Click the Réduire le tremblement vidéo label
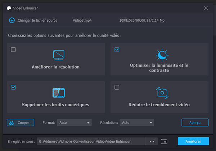This screenshot has height=151, width=216. (x=159, y=105)
